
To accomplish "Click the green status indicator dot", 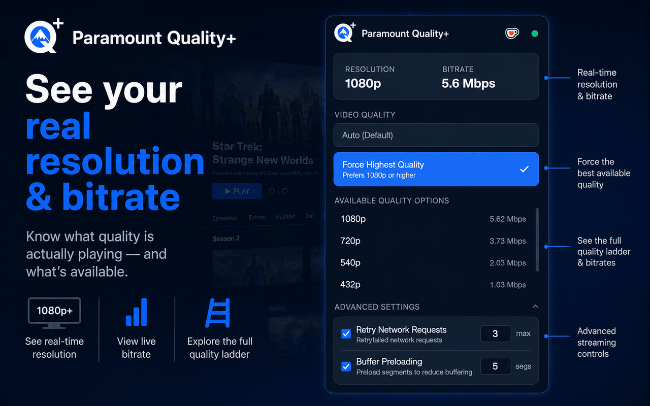I will click(534, 33).
